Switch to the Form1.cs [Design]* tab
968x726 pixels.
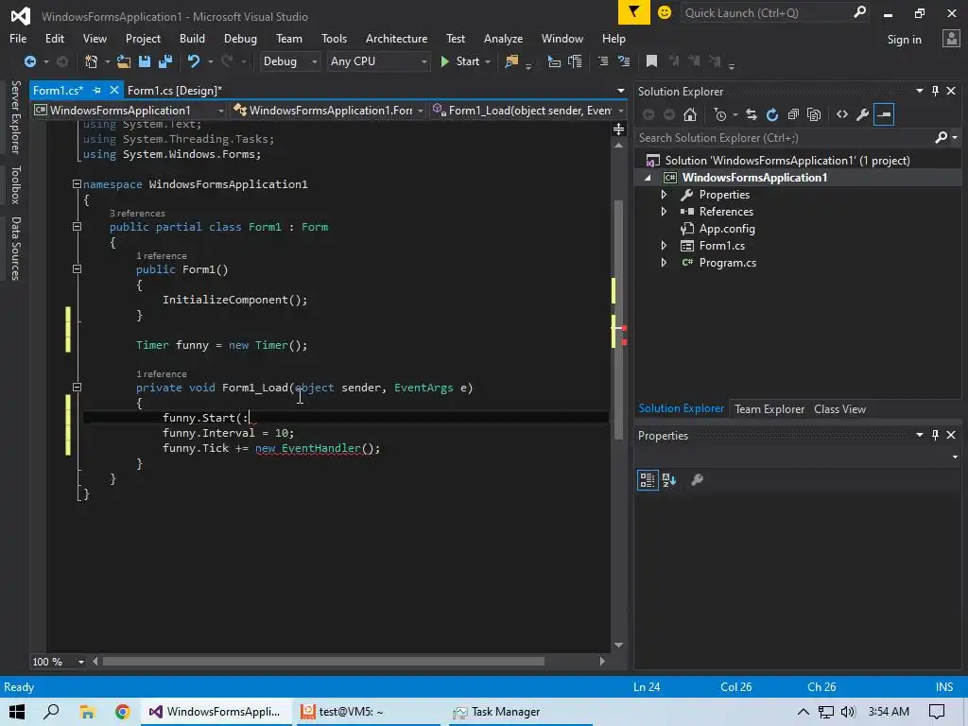tap(175, 90)
